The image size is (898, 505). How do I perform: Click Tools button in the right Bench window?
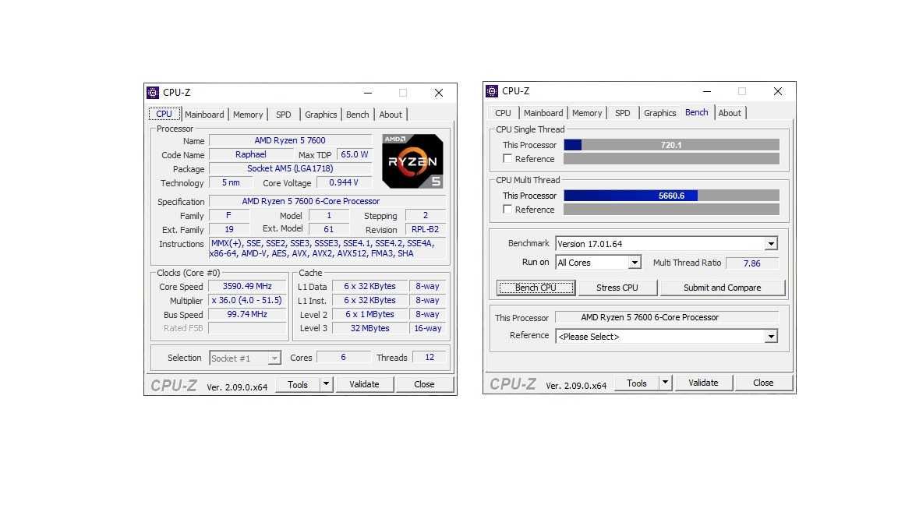637,383
